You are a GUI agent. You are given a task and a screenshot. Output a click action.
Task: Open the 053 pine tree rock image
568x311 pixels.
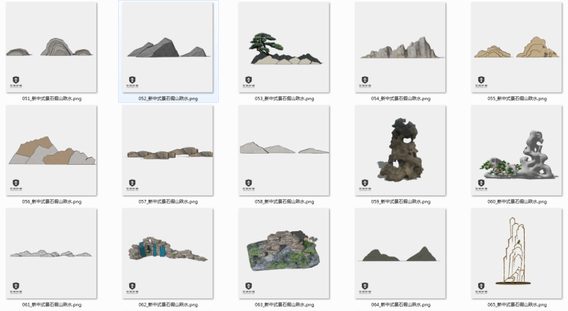[x=284, y=47]
